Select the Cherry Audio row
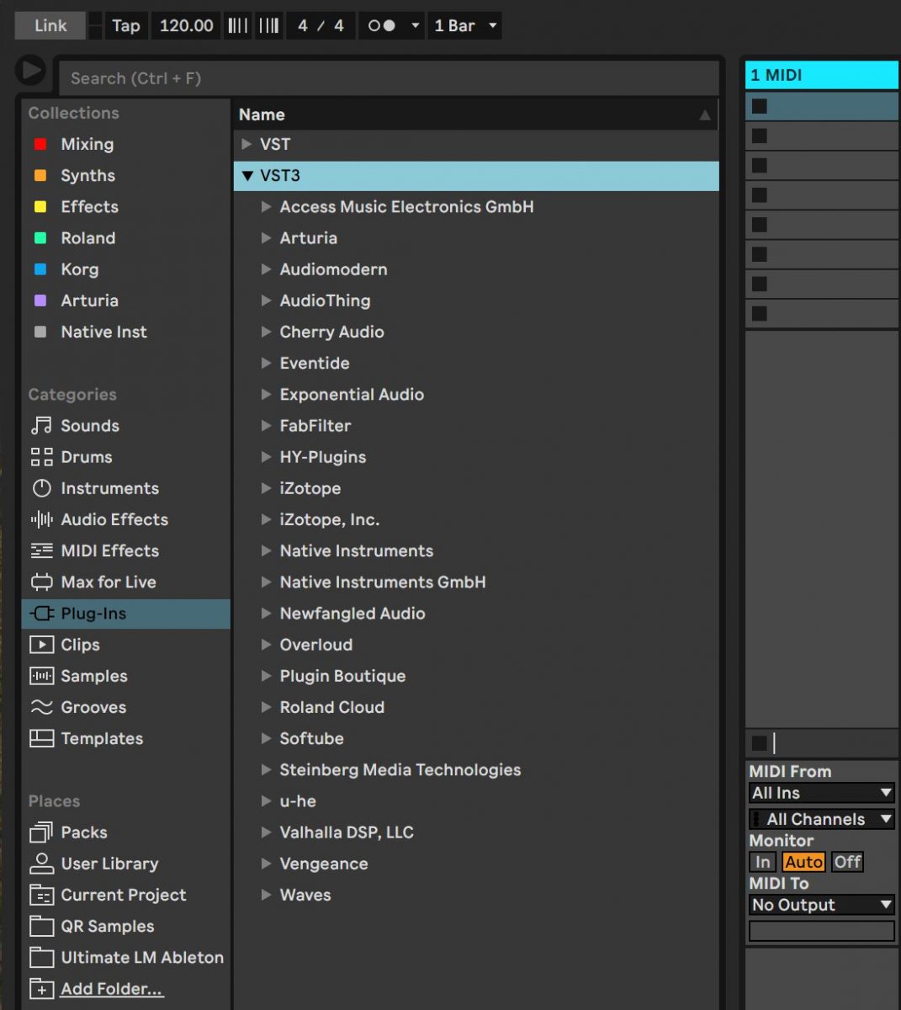 click(x=476, y=332)
